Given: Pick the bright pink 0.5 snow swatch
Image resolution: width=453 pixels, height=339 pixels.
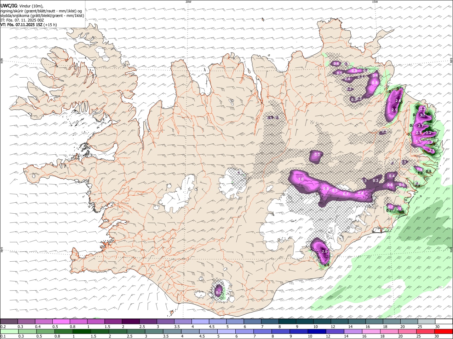Looking at the screenshot, I should coord(61,321).
